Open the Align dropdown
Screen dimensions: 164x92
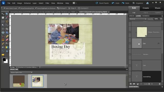point(72,8)
